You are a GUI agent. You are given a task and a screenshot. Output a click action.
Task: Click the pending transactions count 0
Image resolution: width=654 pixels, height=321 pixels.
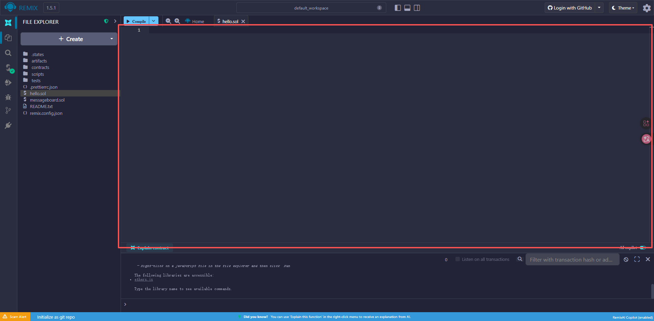pyautogui.click(x=446, y=260)
